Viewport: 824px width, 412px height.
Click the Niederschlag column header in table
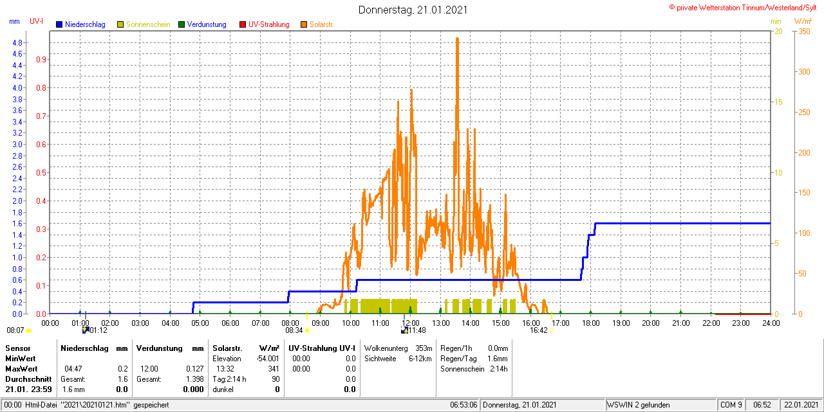point(84,348)
